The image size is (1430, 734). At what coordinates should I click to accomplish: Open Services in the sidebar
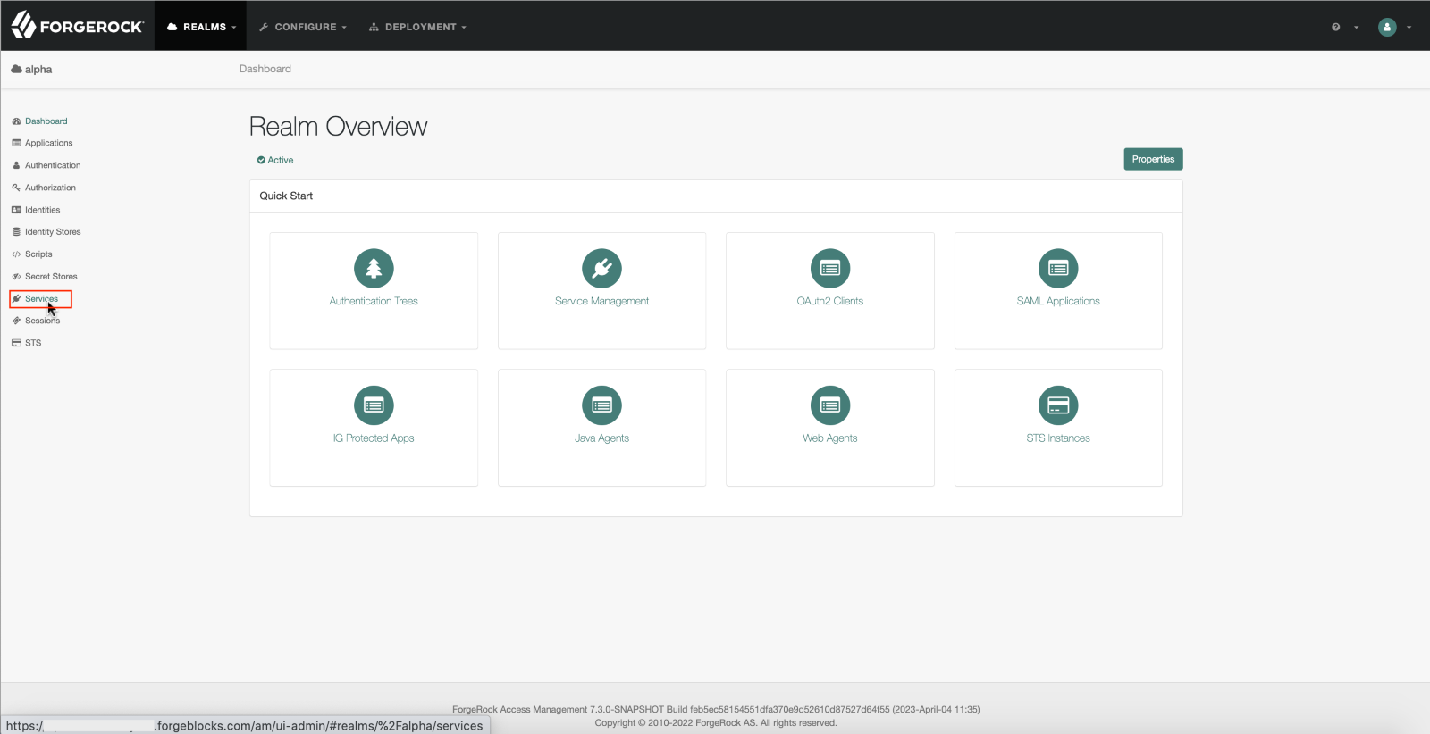pos(41,299)
